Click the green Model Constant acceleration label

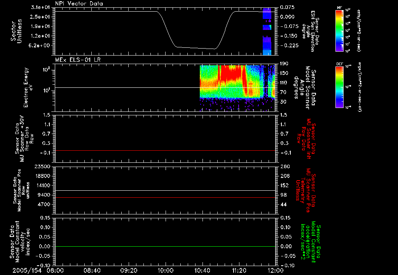pos(311,242)
